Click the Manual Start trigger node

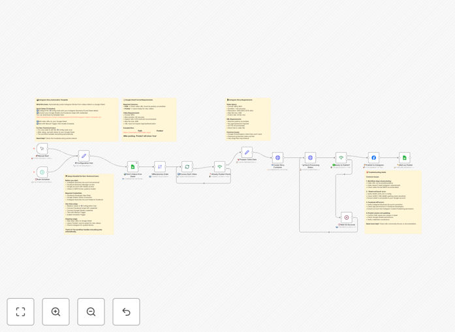coord(42,149)
